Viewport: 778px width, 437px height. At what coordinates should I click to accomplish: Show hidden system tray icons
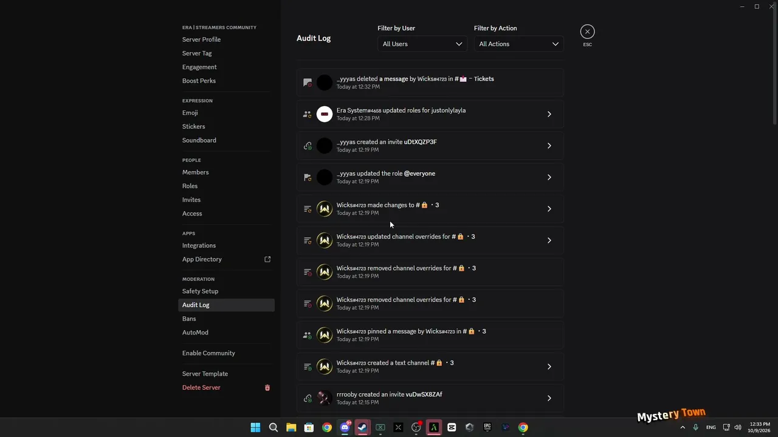[x=683, y=427]
